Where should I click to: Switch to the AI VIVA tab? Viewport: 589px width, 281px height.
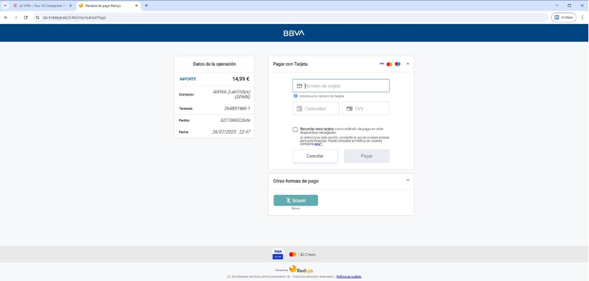pyautogui.click(x=42, y=5)
